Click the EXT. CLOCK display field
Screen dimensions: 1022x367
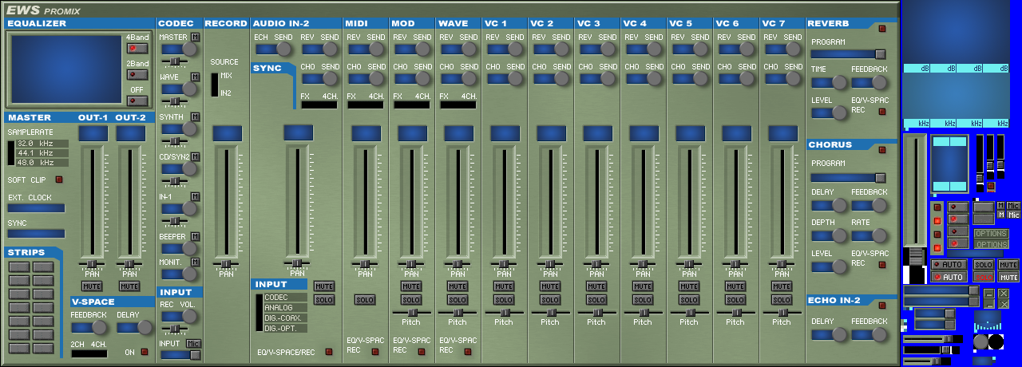(x=36, y=208)
